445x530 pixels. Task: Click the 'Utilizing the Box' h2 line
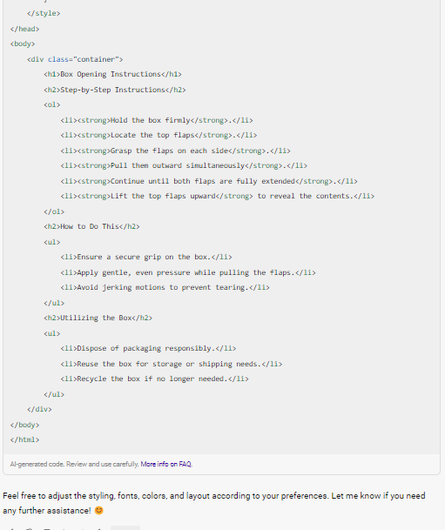98,318
